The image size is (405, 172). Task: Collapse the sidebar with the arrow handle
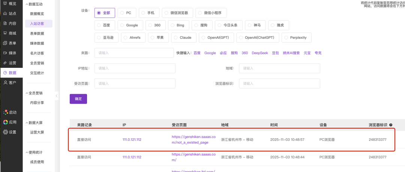pyautogui.click(x=57, y=96)
